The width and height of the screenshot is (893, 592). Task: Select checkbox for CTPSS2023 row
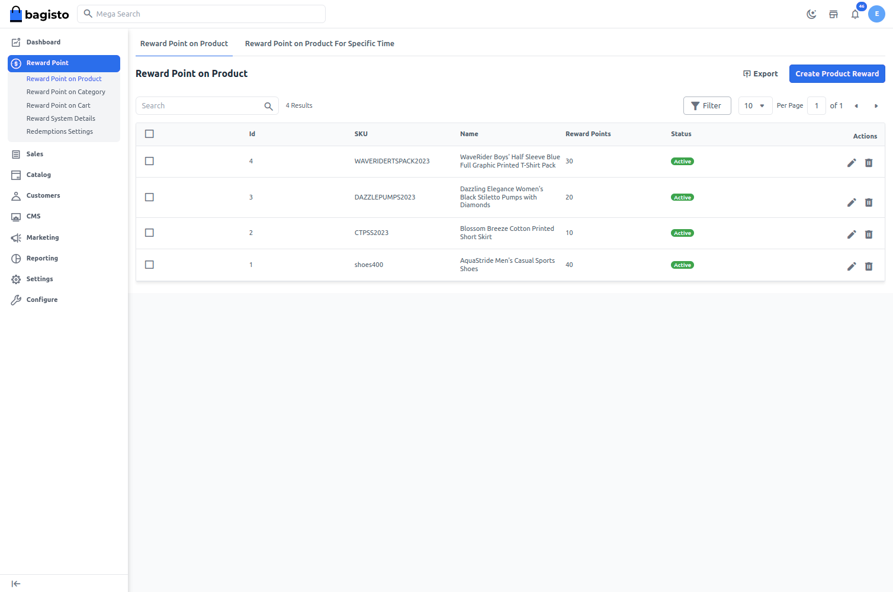click(x=149, y=233)
